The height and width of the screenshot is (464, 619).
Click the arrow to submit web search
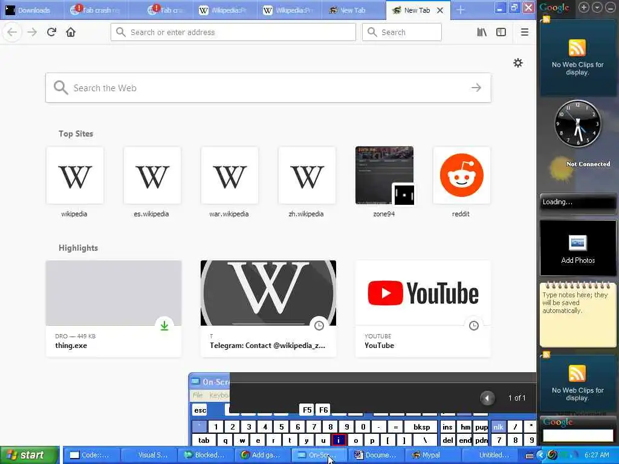point(476,88)
